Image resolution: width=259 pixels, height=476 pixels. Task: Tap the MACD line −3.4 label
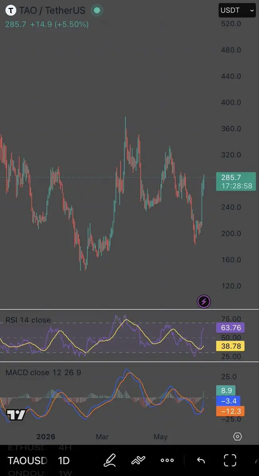[x=228, y=401]
